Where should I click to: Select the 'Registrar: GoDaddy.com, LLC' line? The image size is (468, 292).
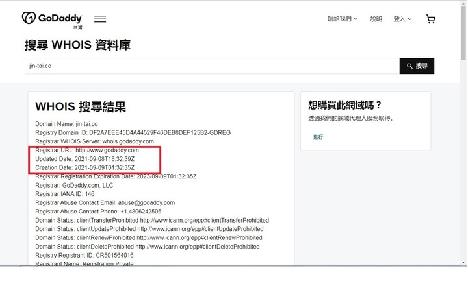point(74,185)
